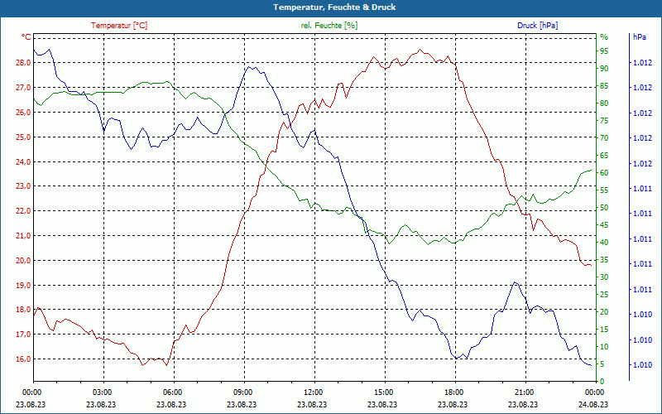Click the '22,0' temperature tick label

(x=24, y=211)
